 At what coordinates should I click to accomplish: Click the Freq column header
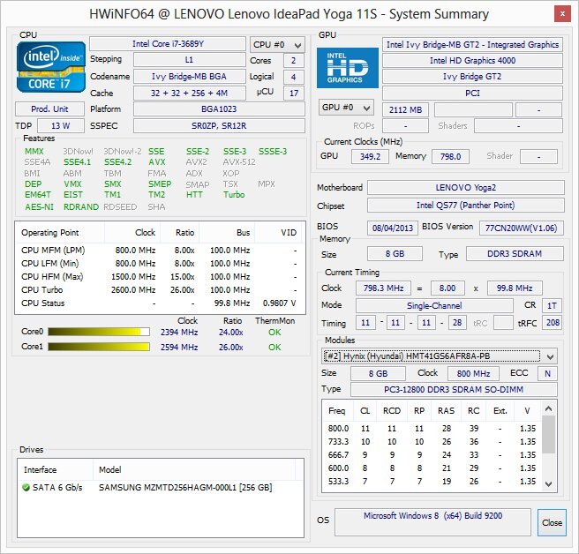coord(337,411)
